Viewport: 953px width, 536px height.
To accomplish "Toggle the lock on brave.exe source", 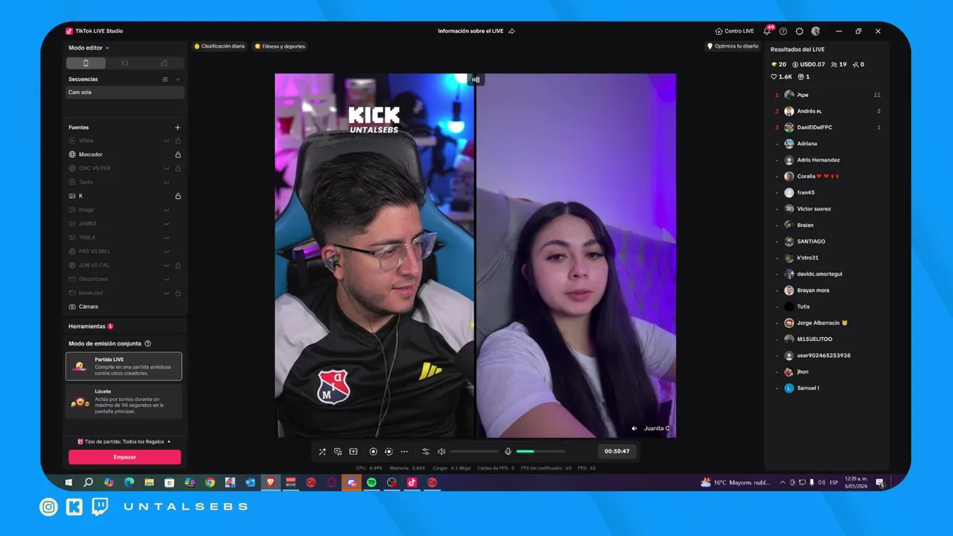I will coord(178,293).
